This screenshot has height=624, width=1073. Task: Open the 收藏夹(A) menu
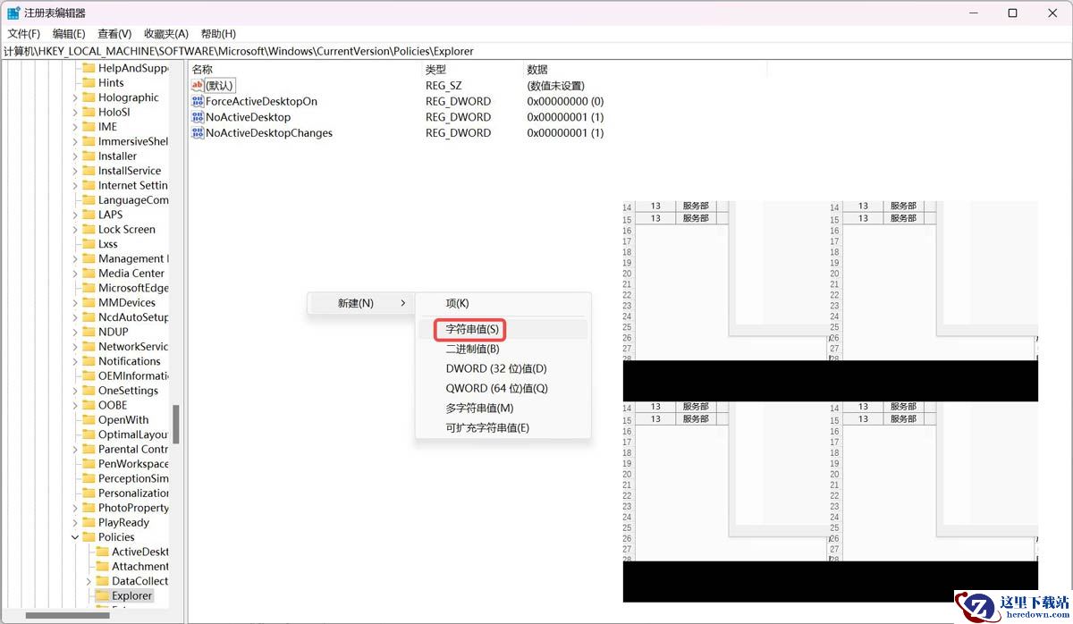pyautogui.click(x=166, y=33)
